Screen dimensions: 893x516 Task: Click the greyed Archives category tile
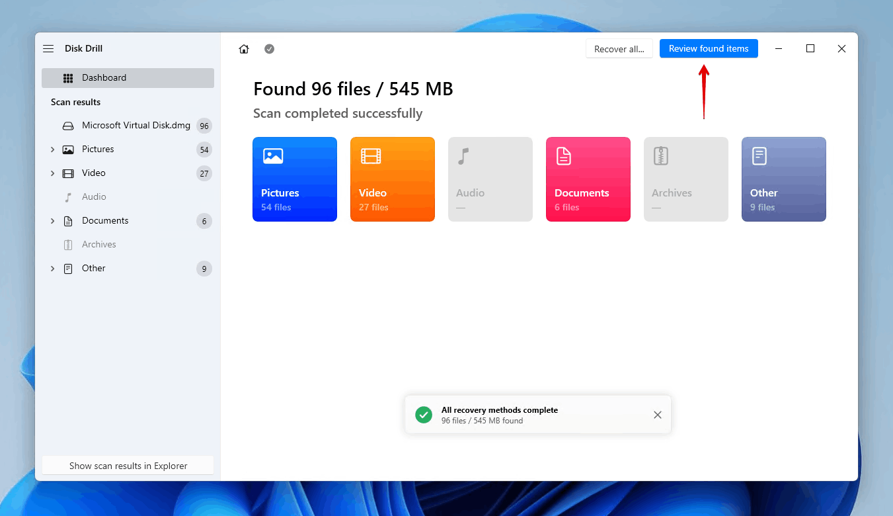[x=686, y=179]
